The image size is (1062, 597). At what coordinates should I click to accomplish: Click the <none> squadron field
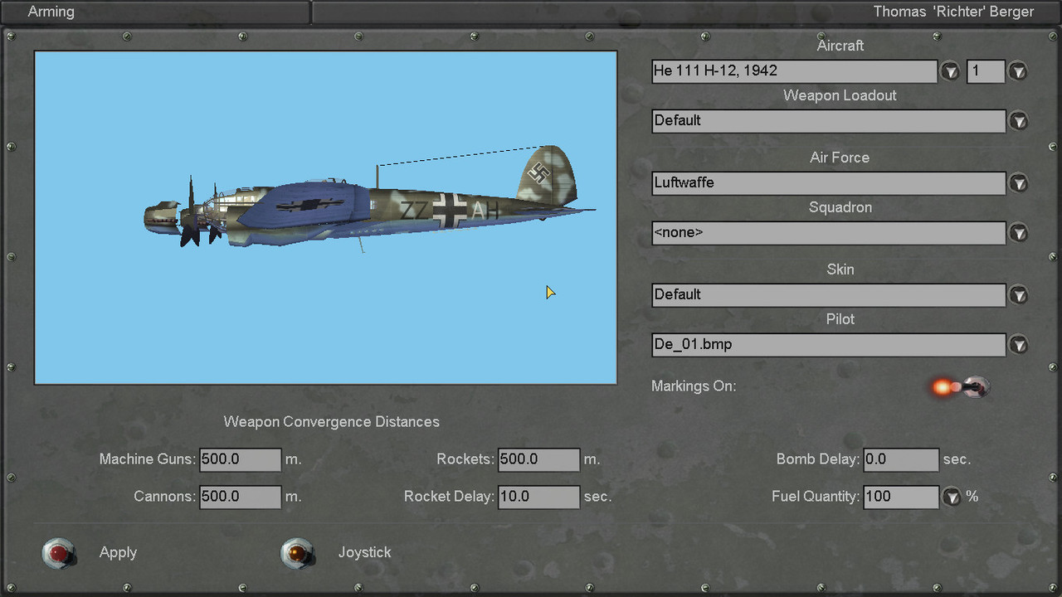tap(828, 233)
